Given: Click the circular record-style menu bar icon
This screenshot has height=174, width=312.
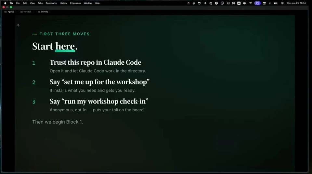Looking at the screenshot, I should coord(216,3).
